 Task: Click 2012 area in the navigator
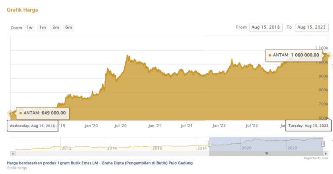66,147
